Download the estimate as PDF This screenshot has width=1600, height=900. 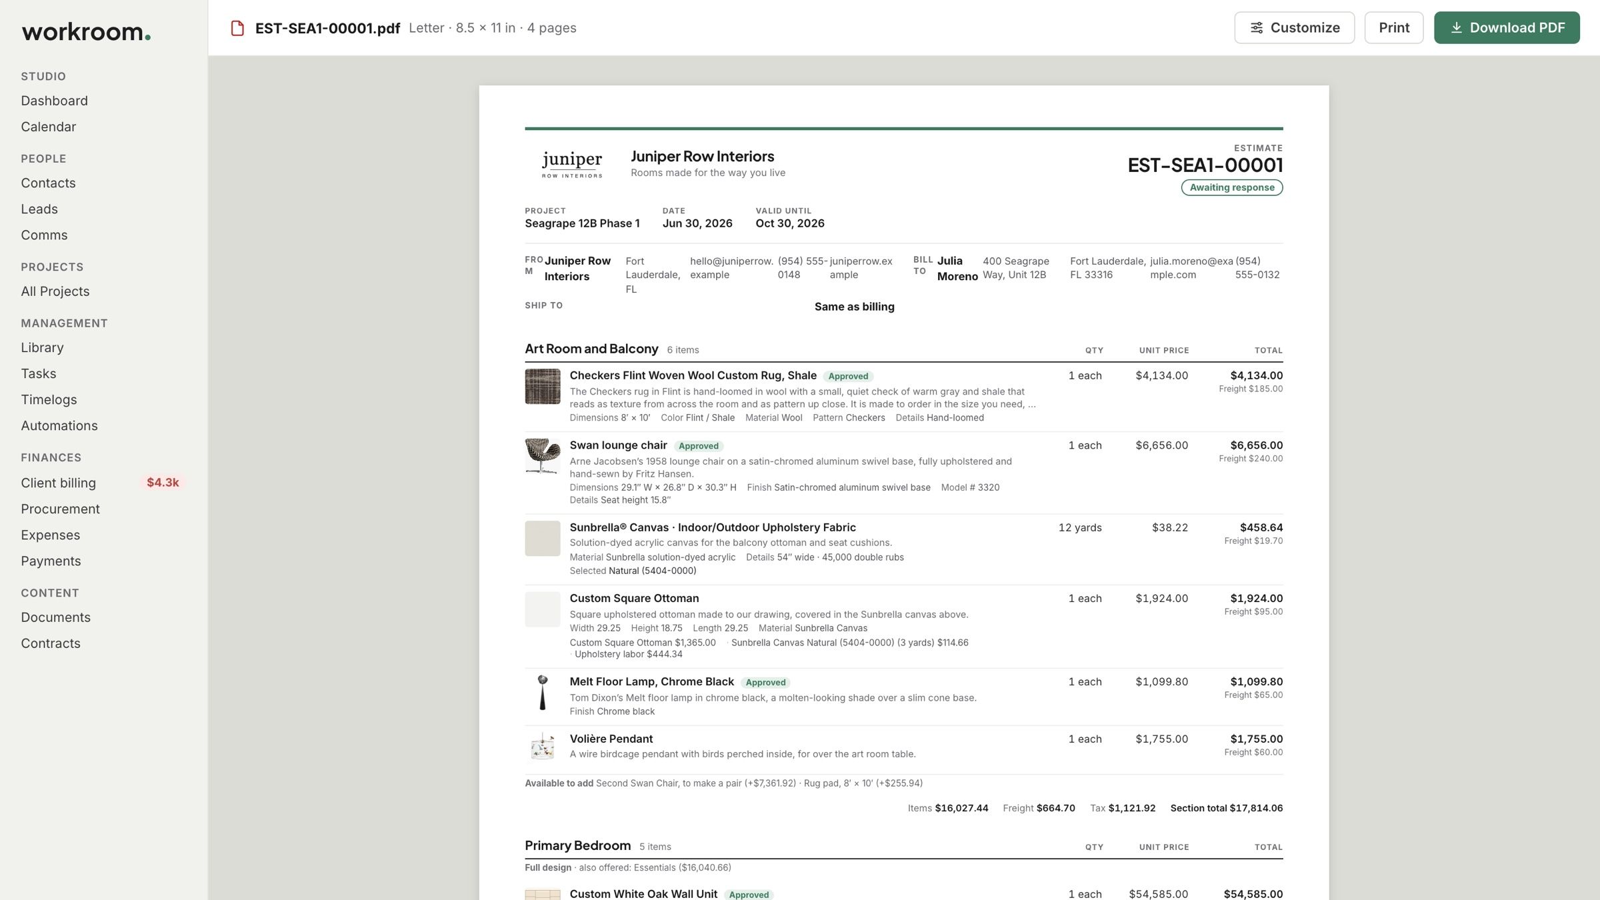[x=1507, y=28]
